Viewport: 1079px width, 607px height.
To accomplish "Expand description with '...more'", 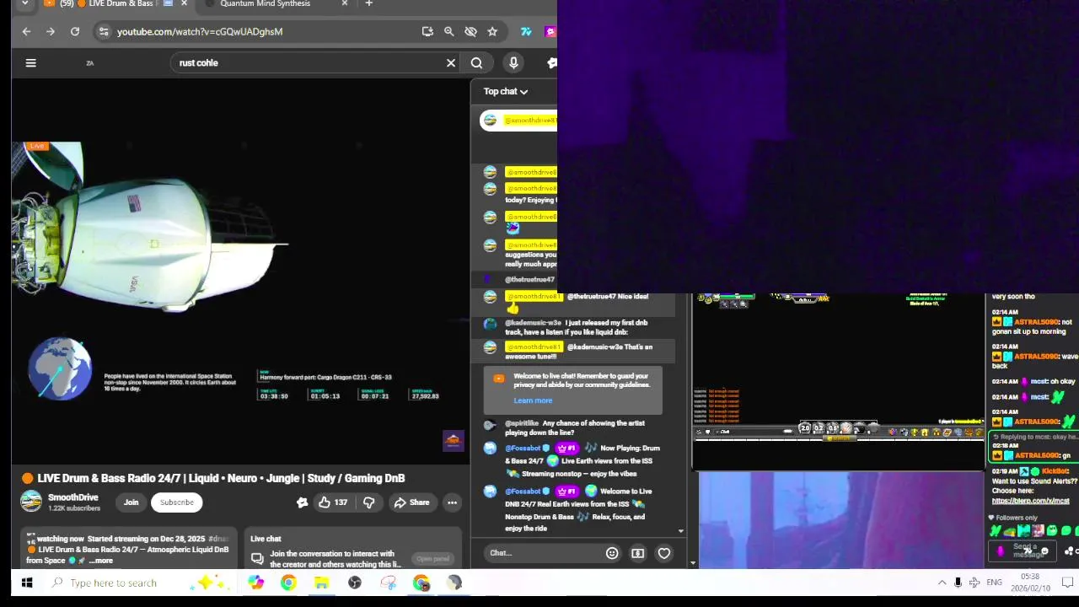I will point(101,561).
